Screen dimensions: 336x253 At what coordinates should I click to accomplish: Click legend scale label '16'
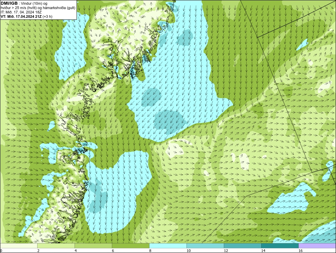click(300, 251)
